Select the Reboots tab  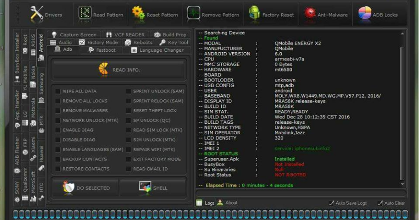(x=139, y=42)
